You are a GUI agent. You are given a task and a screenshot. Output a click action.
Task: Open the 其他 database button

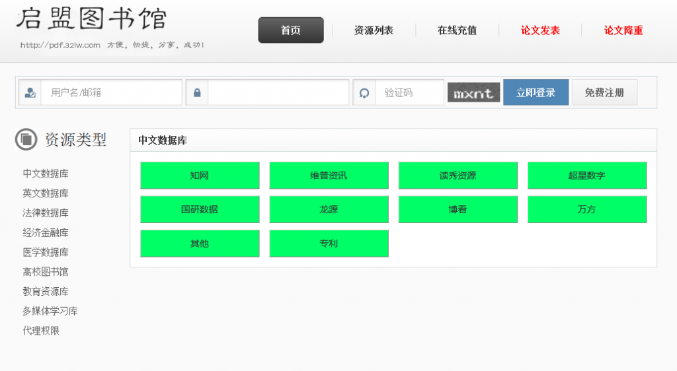200,244
